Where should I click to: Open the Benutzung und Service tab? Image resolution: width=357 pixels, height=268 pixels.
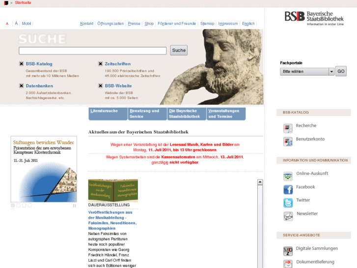pos(147,114)
